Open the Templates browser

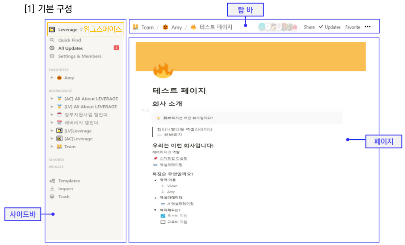click(x=69, y=181)
